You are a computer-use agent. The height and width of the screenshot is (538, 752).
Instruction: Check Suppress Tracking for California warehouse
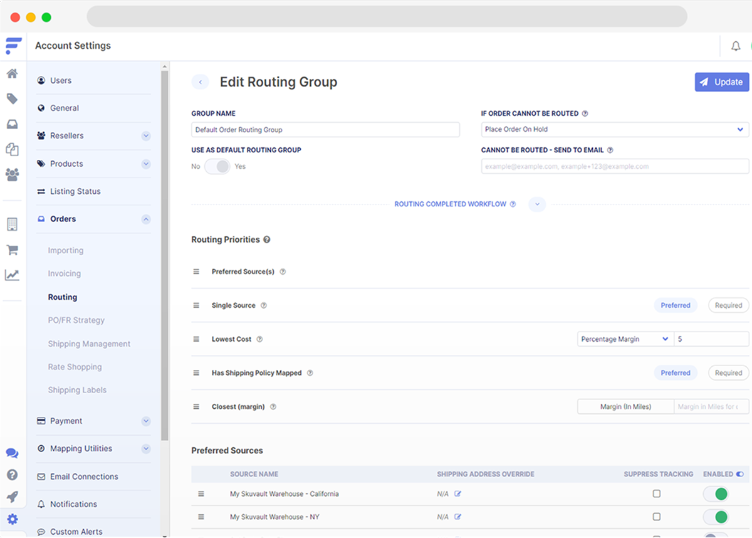(656, 494)
